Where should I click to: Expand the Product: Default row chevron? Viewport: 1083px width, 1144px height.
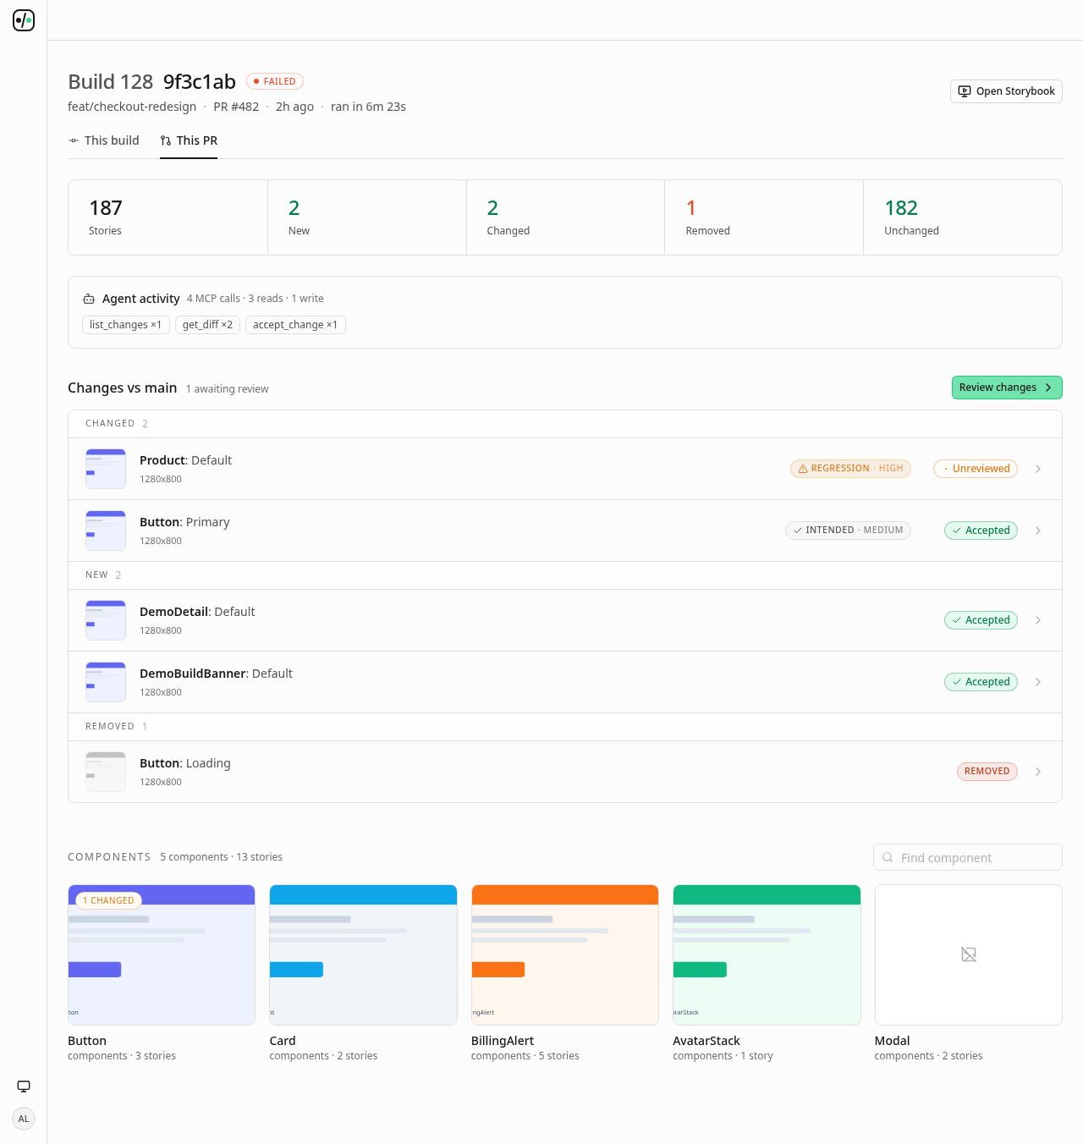coord(1038,469)
